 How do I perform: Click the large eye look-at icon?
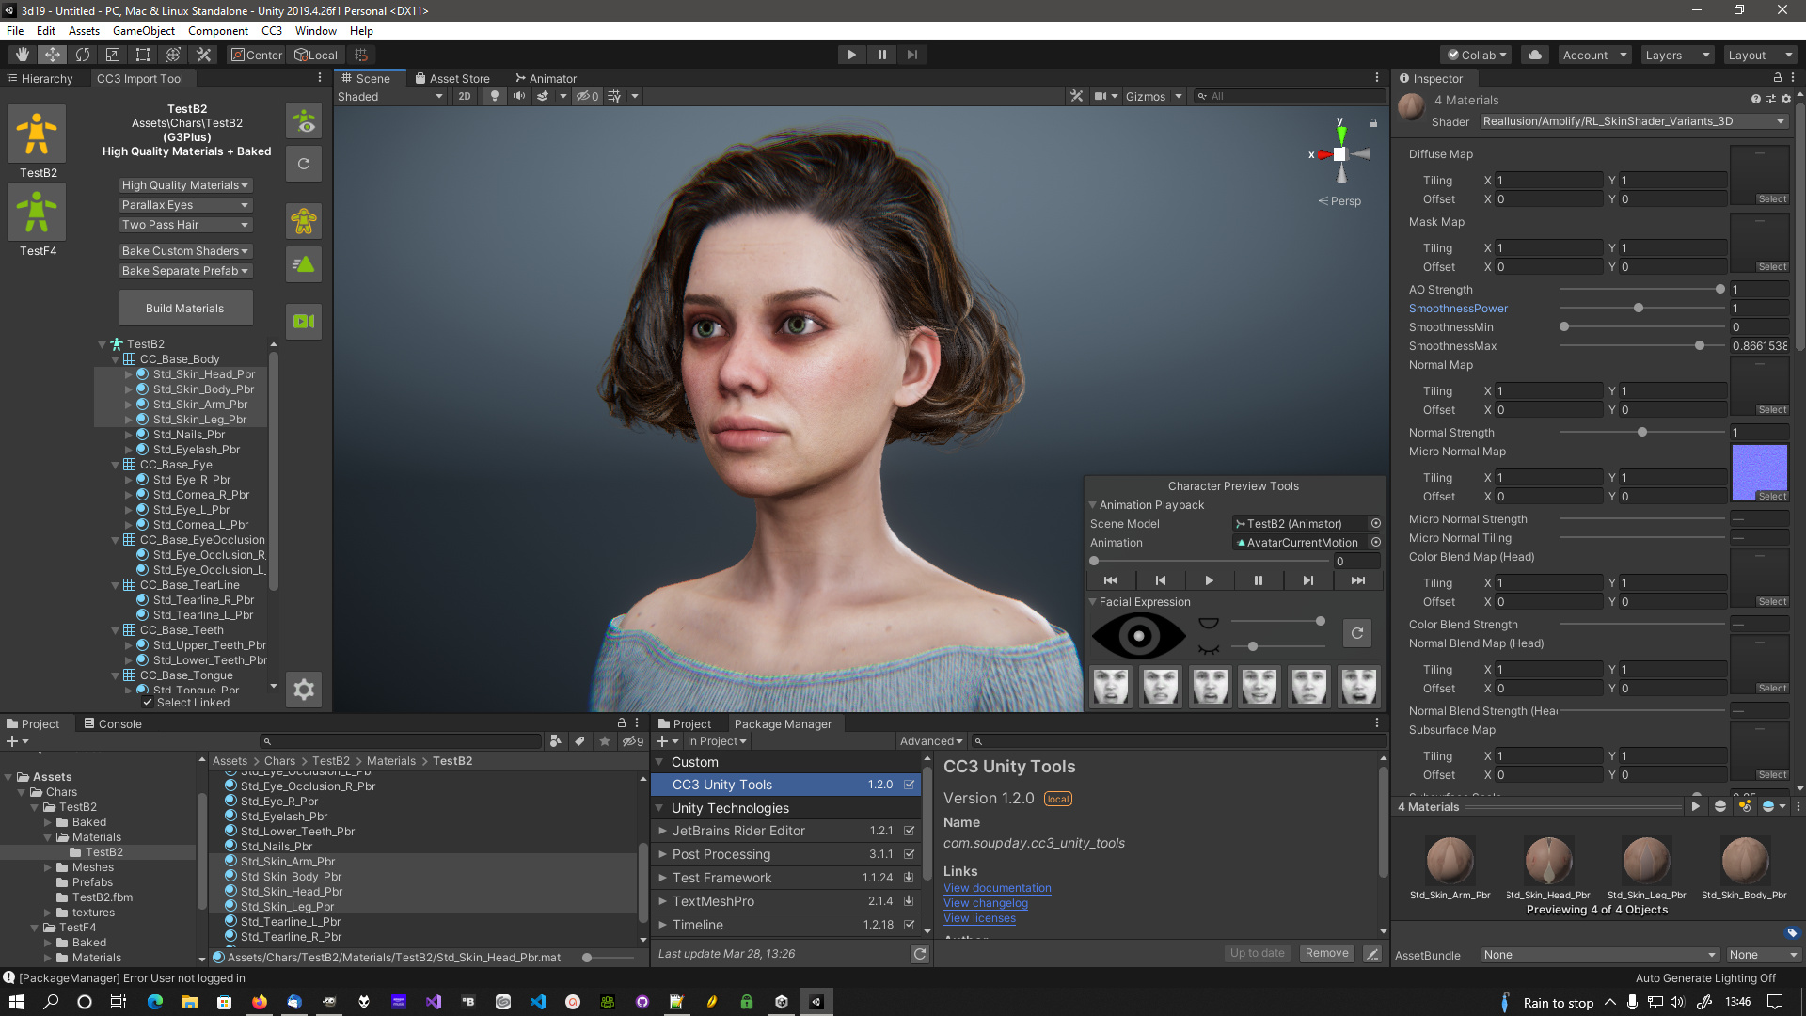[1138, 636]
